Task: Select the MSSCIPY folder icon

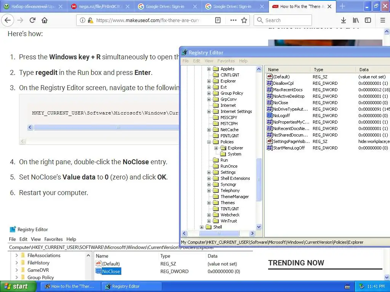Action: 216,117
